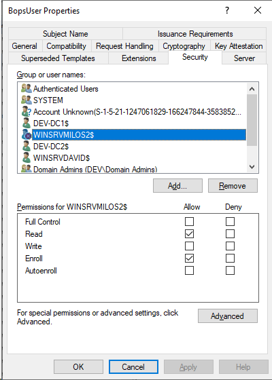Switch to the Cryptography tab
This screenshot has height=380, width=272.
[x=184, y=46]
